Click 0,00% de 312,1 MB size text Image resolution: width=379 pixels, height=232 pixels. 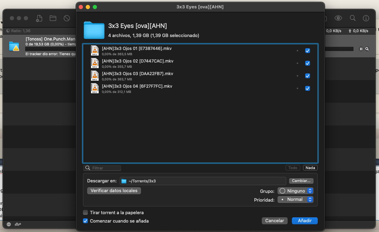[117, 92]
